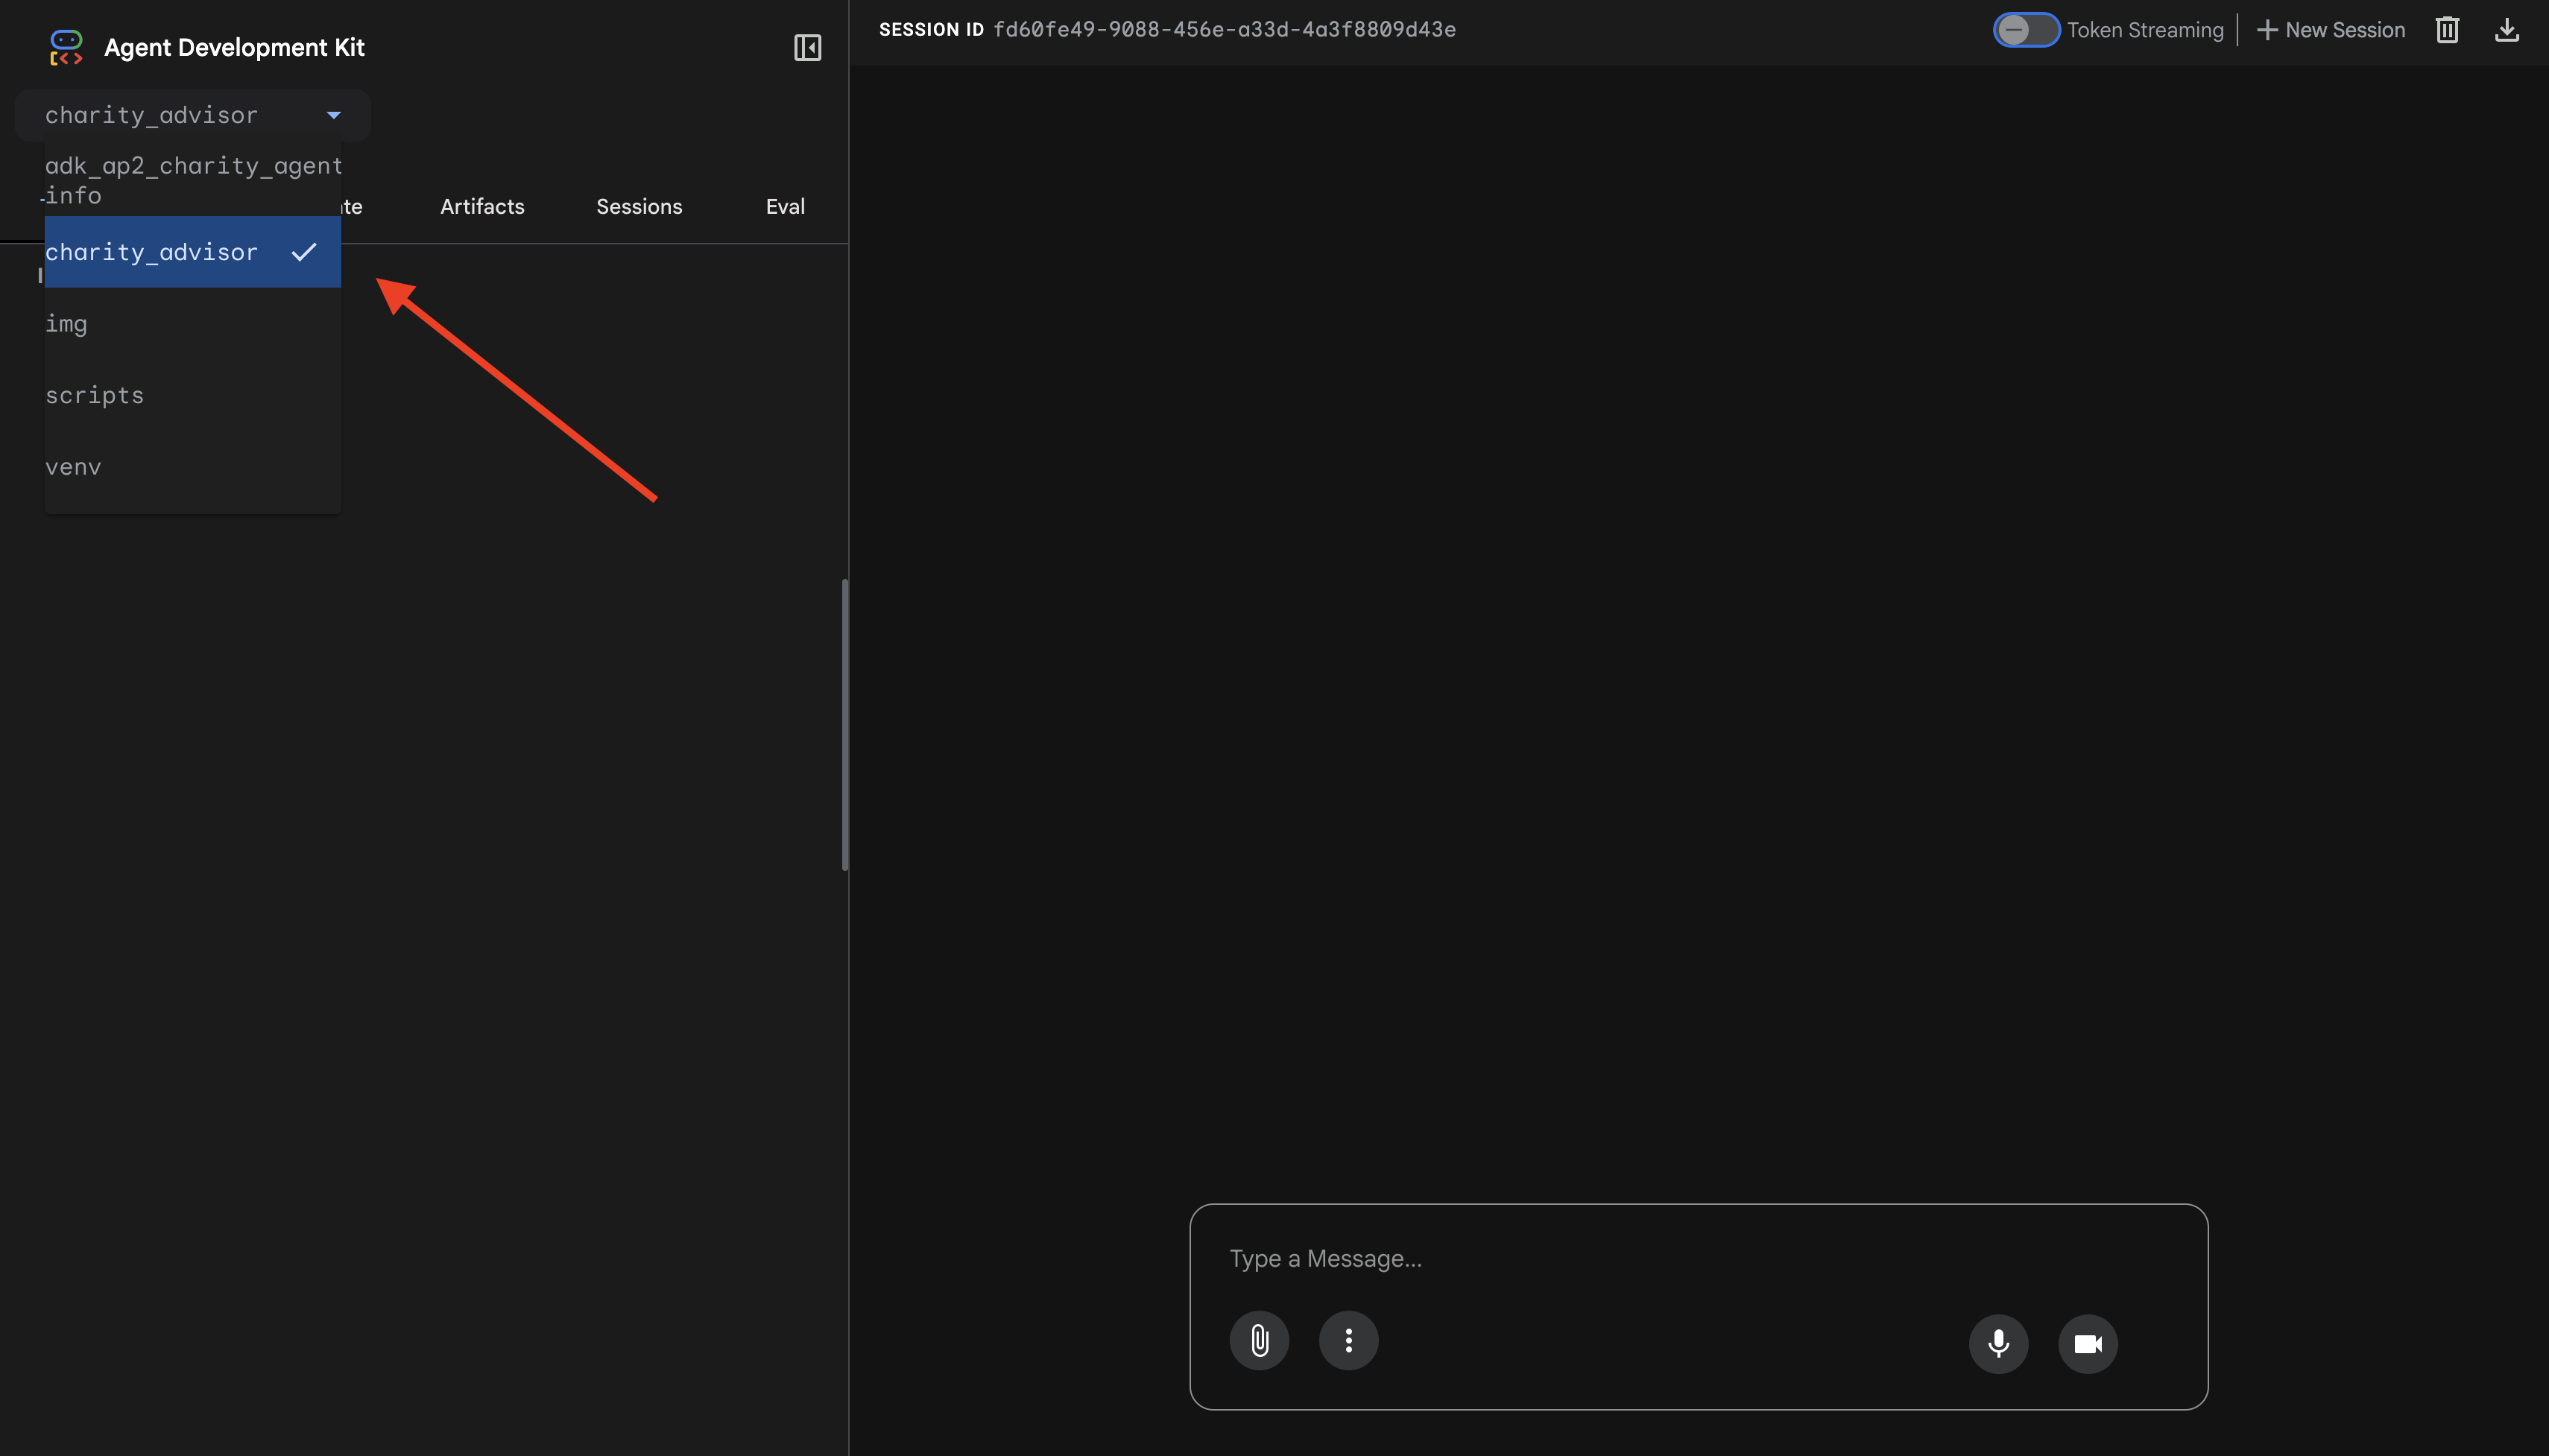Click the Agent Development Kit logo icon

pos(66,47)
